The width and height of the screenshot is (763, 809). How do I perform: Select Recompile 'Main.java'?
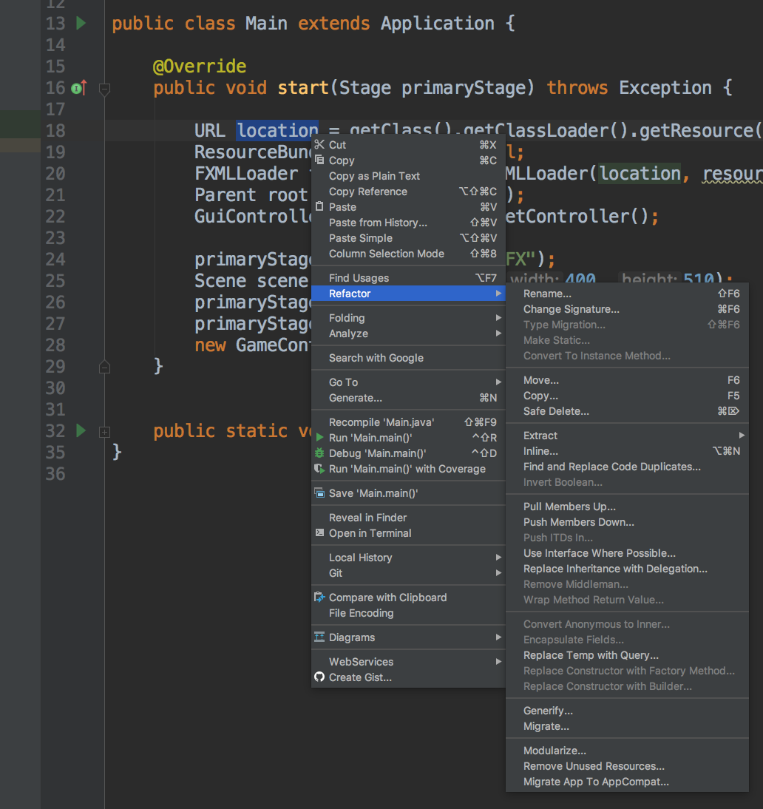point(408,422)
